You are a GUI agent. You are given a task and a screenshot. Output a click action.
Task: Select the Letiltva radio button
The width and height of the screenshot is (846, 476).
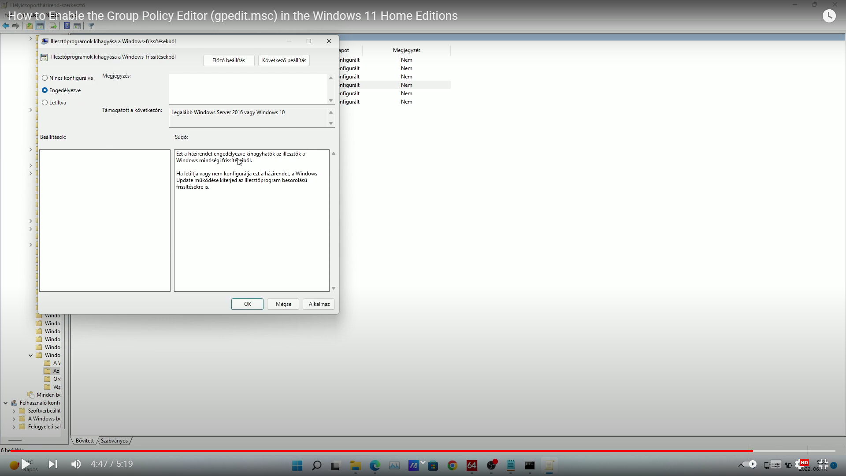click(x=45, y=103)
